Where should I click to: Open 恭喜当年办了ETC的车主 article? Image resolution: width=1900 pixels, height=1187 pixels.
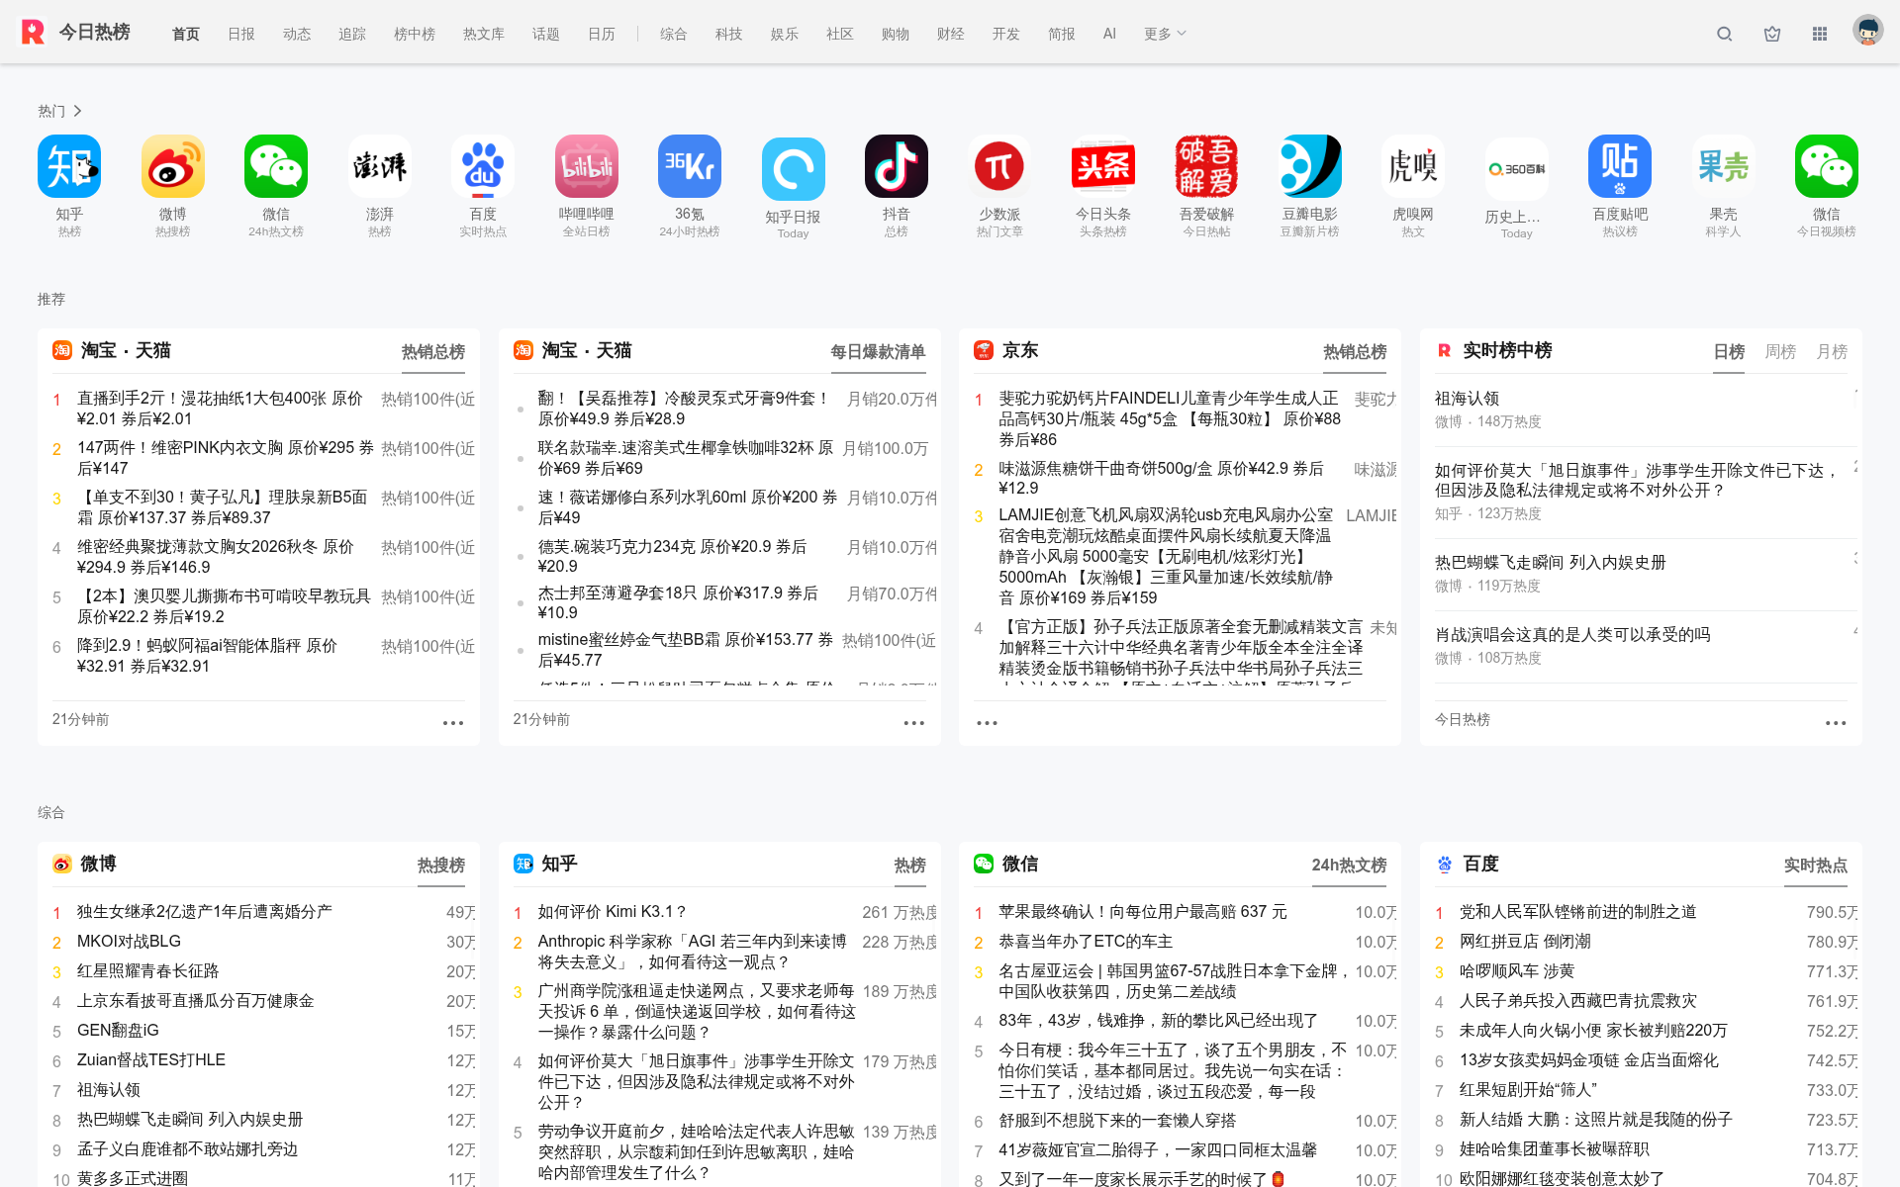click(1086, 942)
